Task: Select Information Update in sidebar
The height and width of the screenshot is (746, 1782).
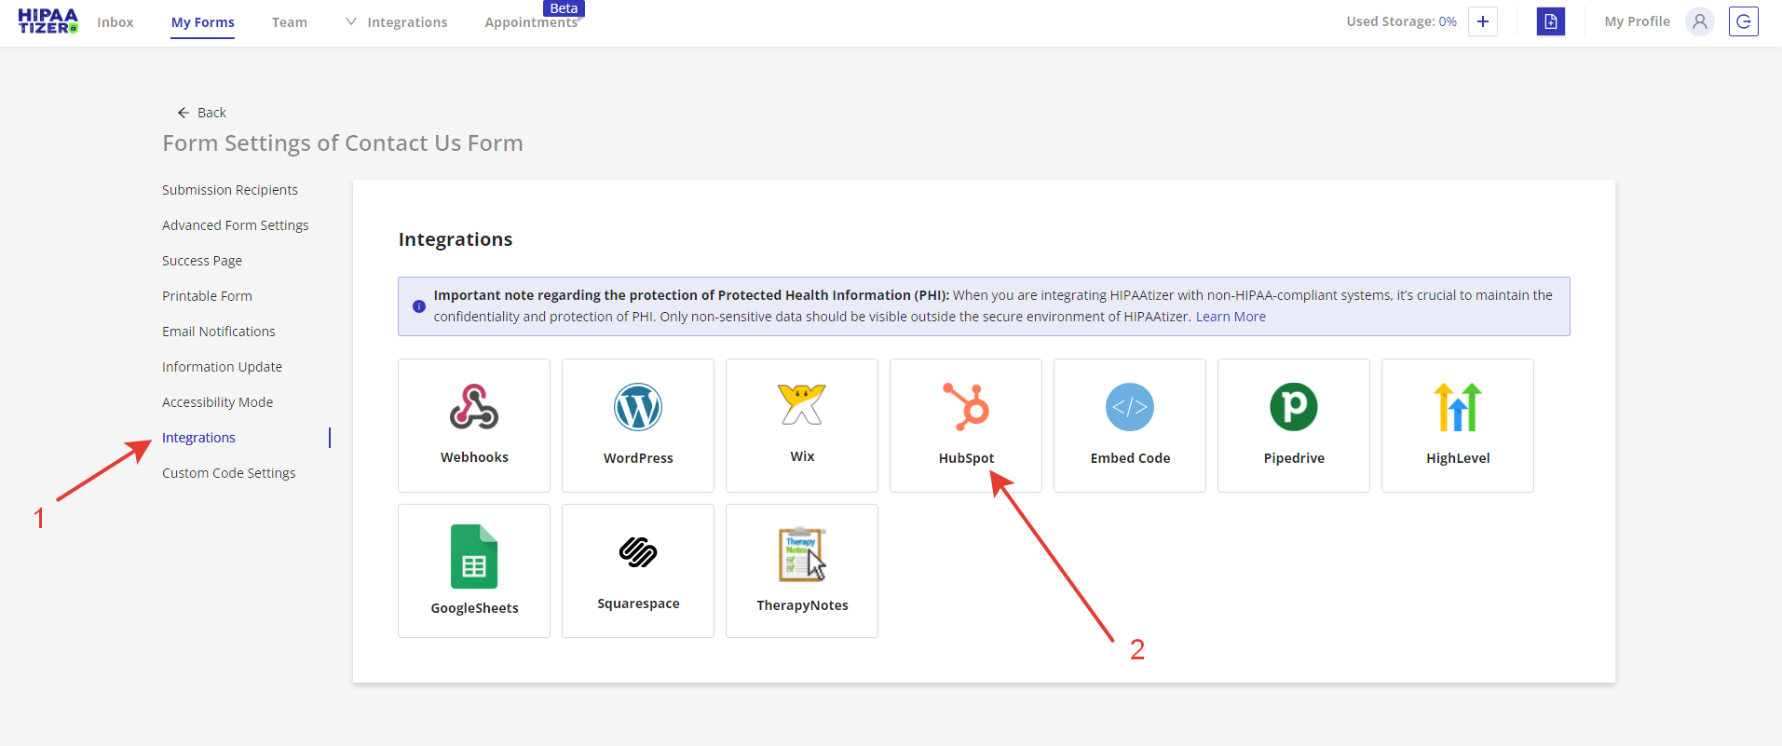Action: point(222,367)
